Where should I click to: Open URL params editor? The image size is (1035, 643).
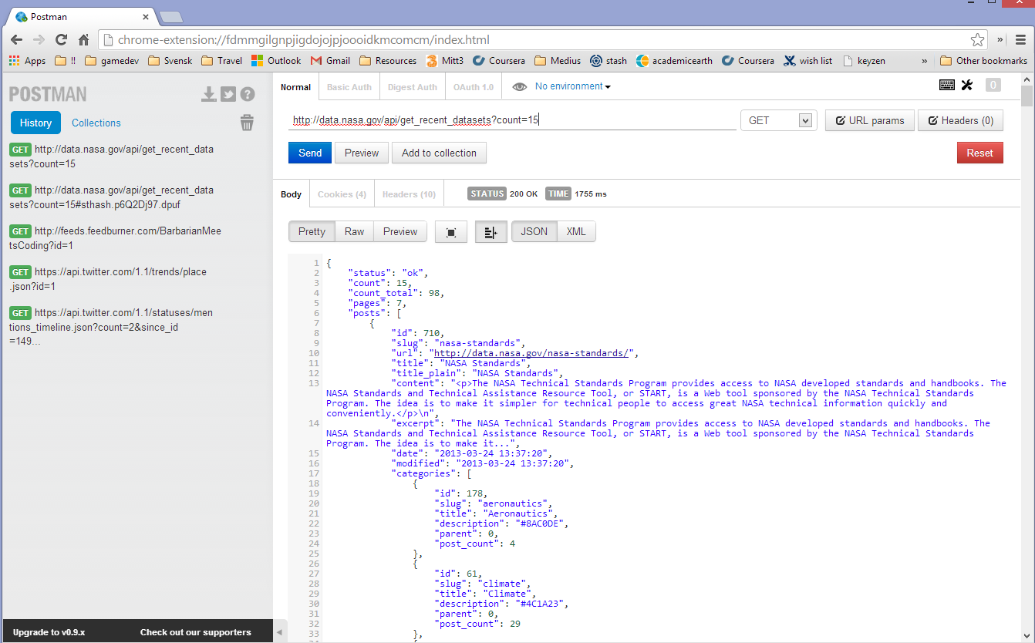tap(870, 120)
